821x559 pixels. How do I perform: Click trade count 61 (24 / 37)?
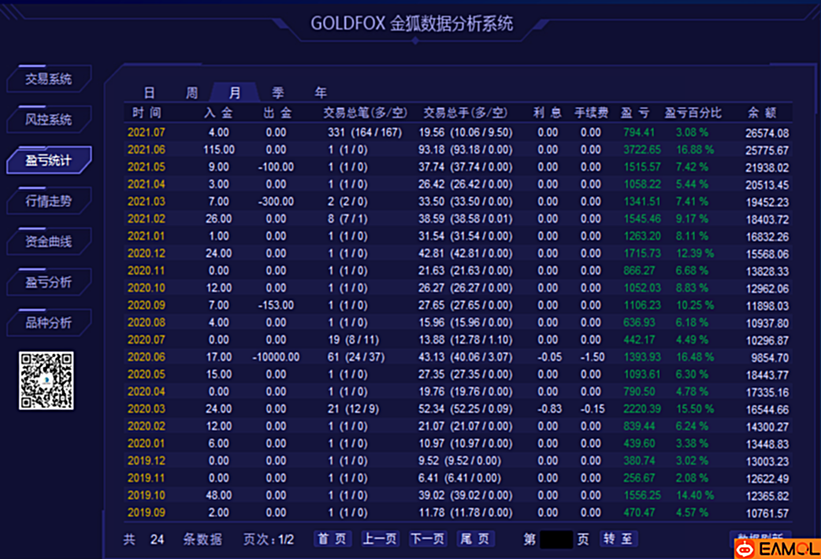[356, 357]
